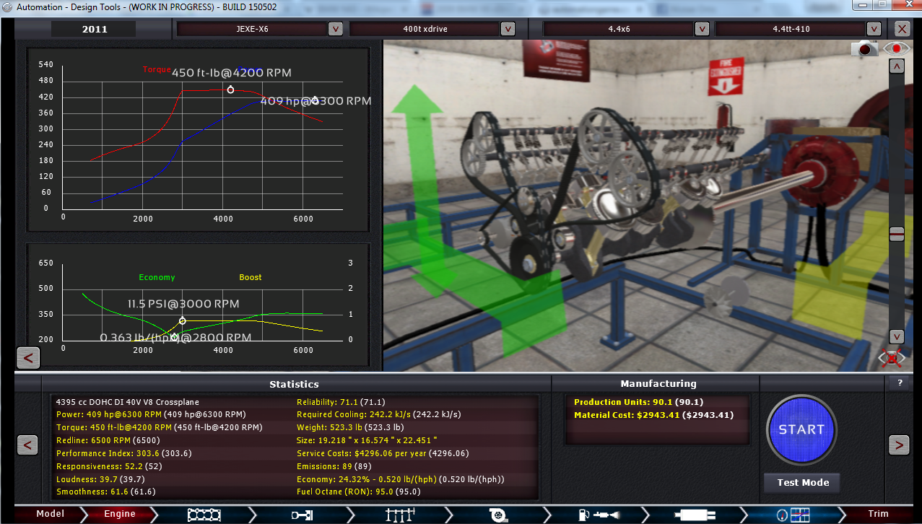
Task: Click the Statistics panel header
Action: point(294,384)
